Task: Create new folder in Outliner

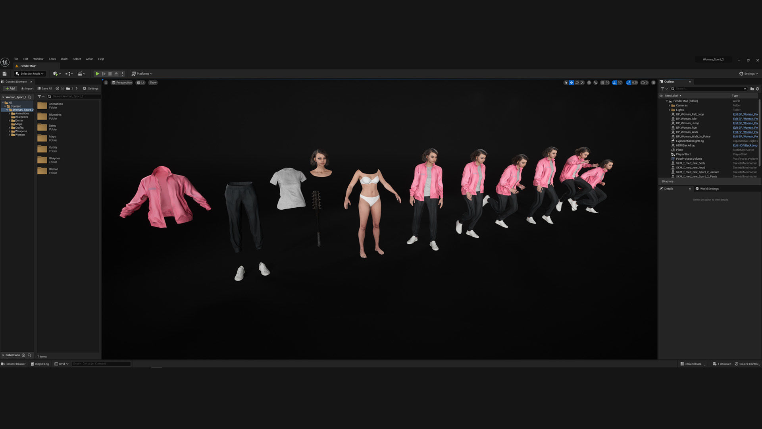Action: tap(752, 89)
